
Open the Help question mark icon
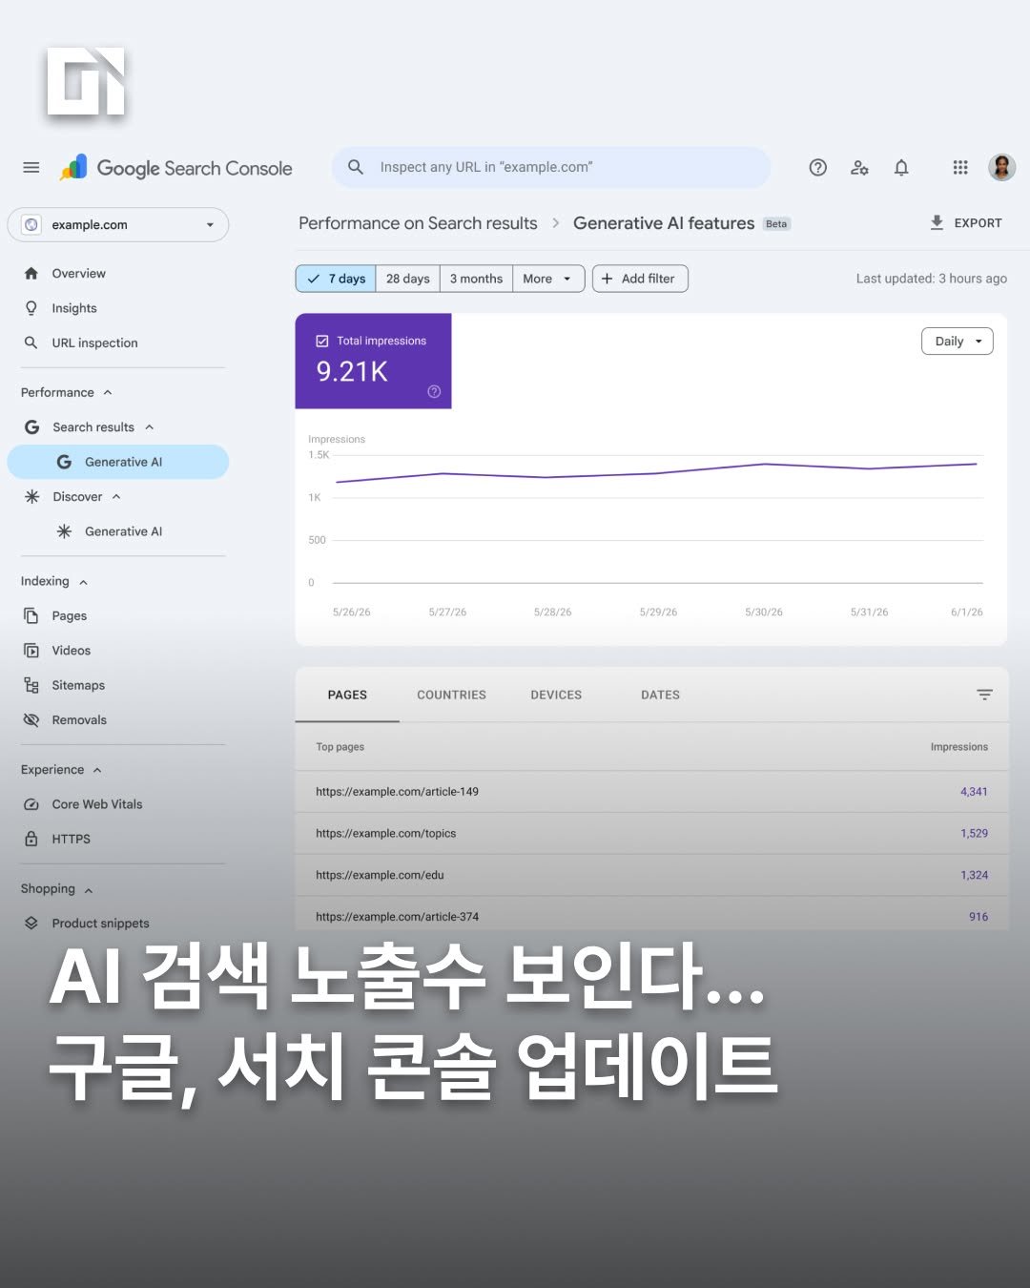point(817,168)
